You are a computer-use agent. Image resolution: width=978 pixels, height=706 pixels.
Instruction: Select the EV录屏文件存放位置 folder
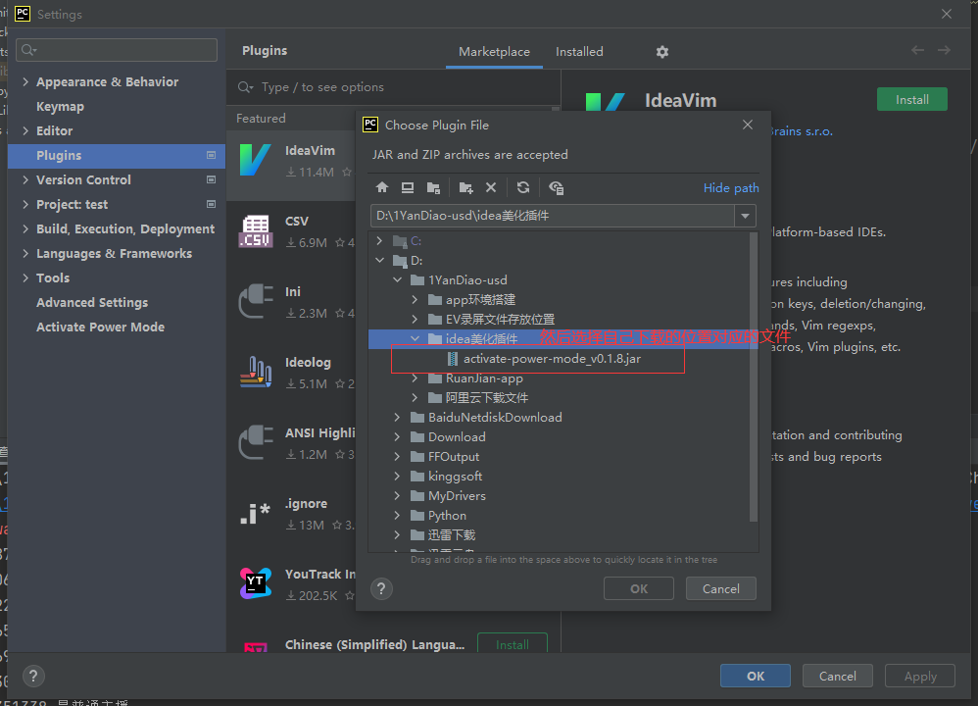[500, 320]
